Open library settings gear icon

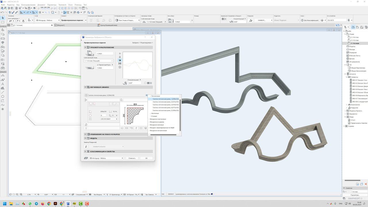[86, 95]
